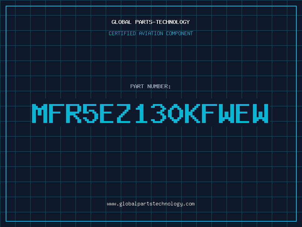Screen dimensions: 302x227
Task: Click the Certified Aviation Component subtitle
Action: pyautogui.click(x=151, y=33)
